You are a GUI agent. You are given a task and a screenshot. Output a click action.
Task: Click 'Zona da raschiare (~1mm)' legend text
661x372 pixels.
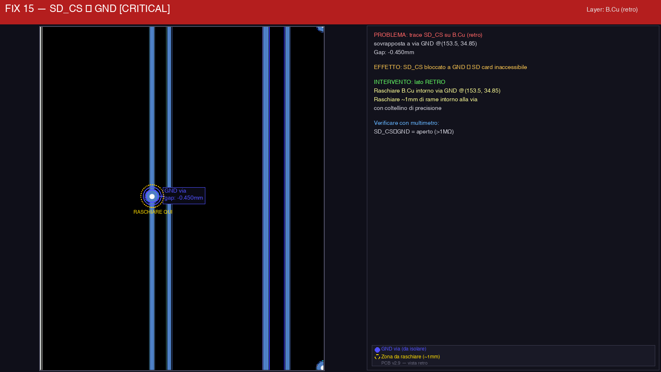click(x=410, y=357)
